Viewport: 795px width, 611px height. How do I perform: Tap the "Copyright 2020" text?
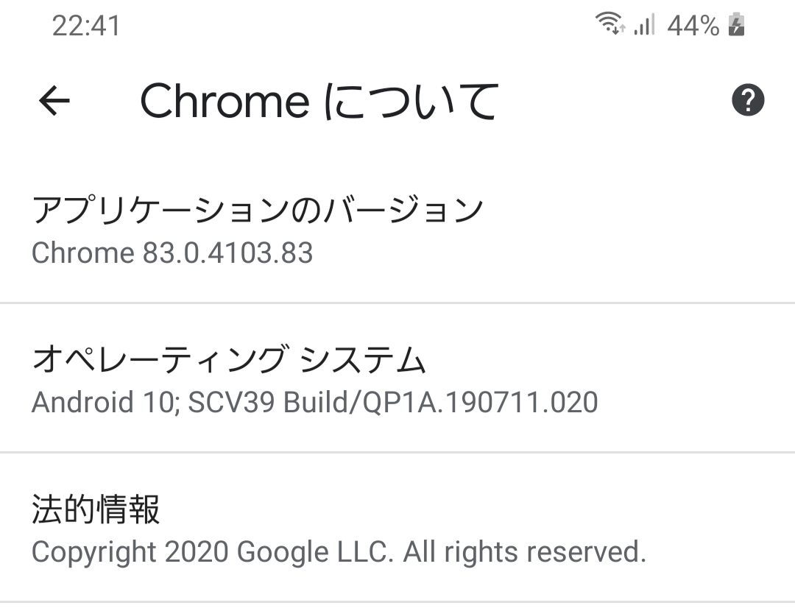click(x=130, y=552)
